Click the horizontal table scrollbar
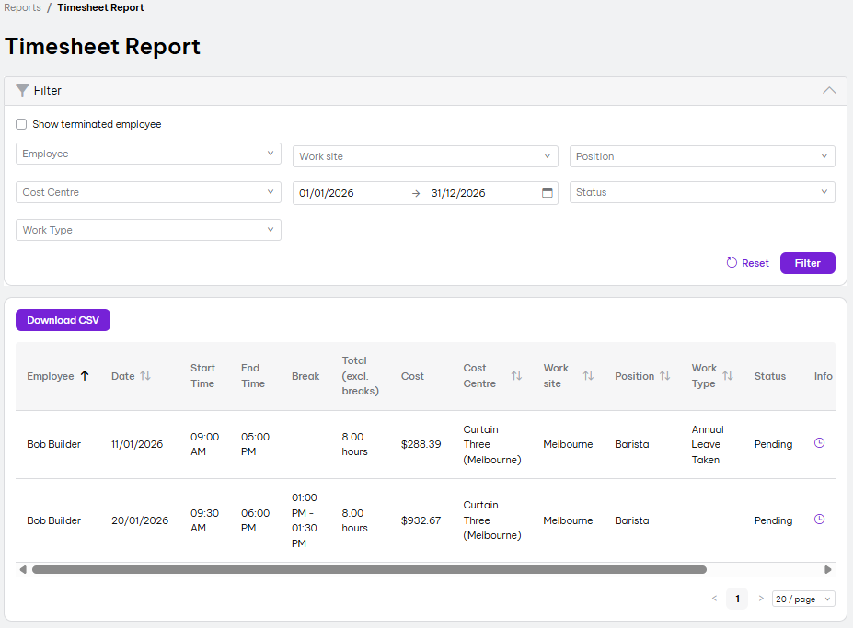The image size is (853, 628). coord(368,570)
